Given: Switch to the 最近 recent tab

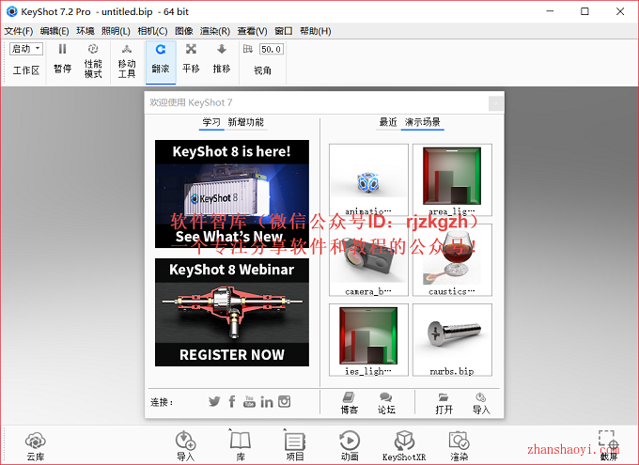Looking at the screenshot, I should coord(388,122).
